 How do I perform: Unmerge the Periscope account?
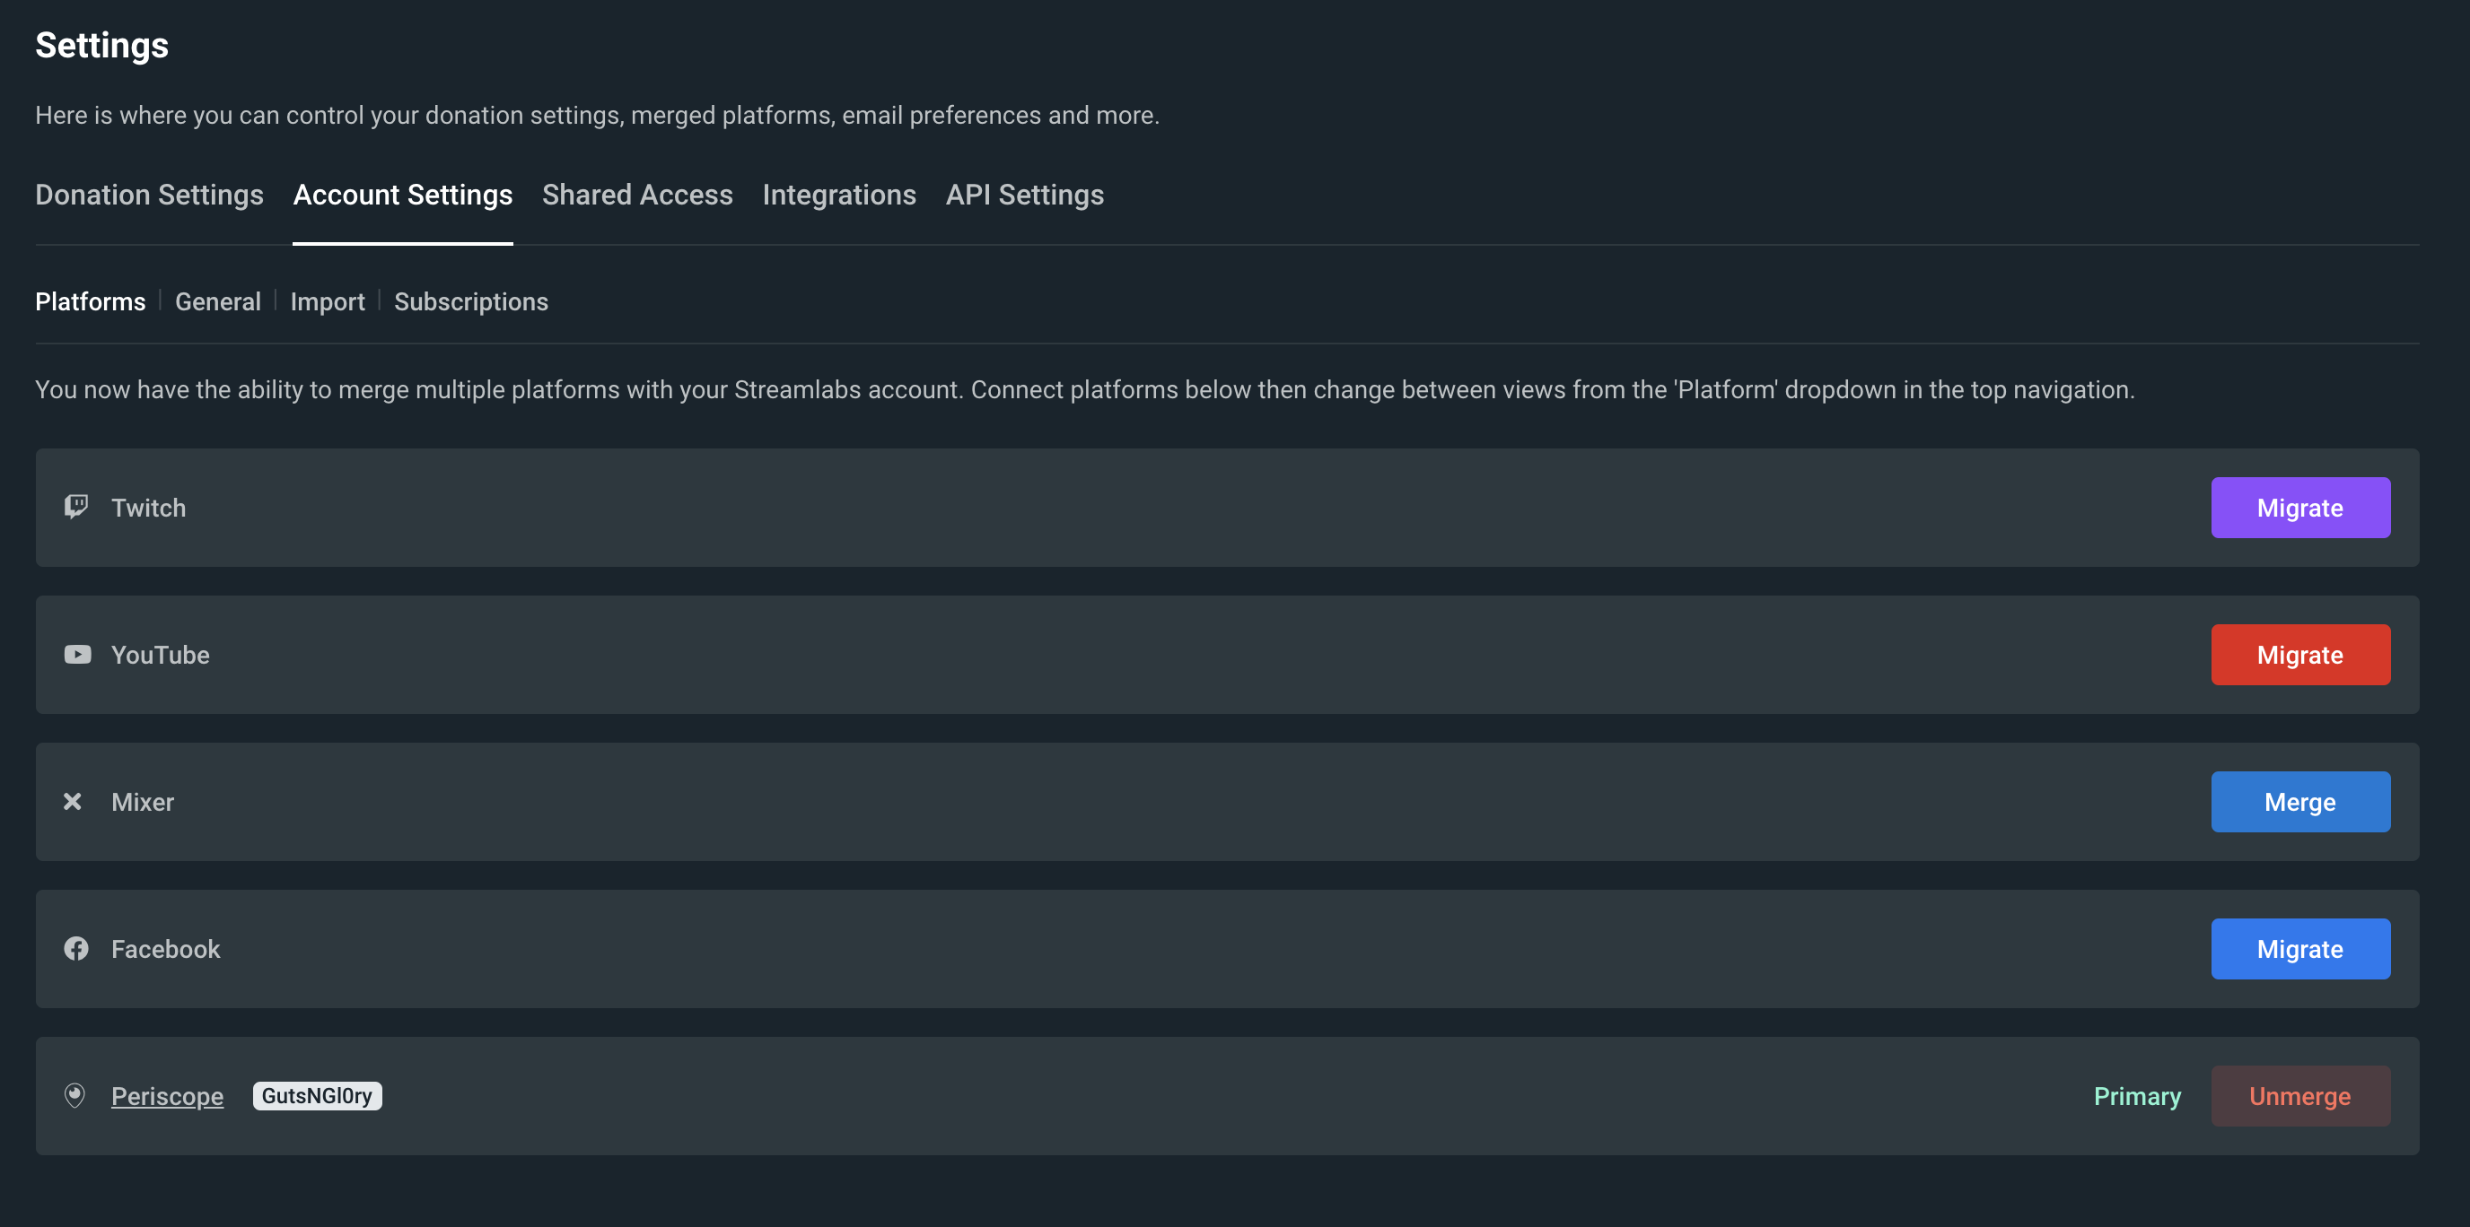tap(2299, 1096)
